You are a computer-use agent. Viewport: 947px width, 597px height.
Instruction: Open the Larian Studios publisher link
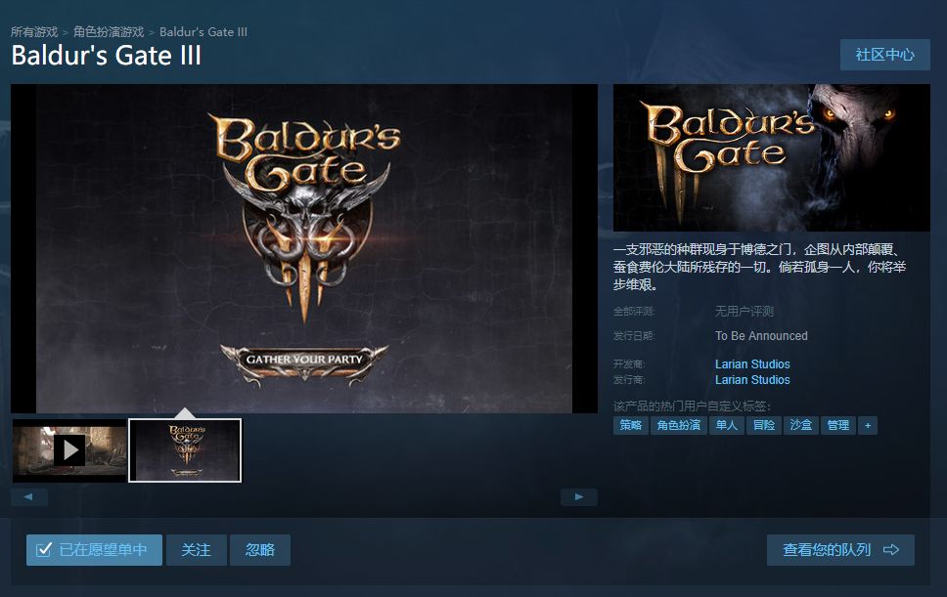[752, 380]
